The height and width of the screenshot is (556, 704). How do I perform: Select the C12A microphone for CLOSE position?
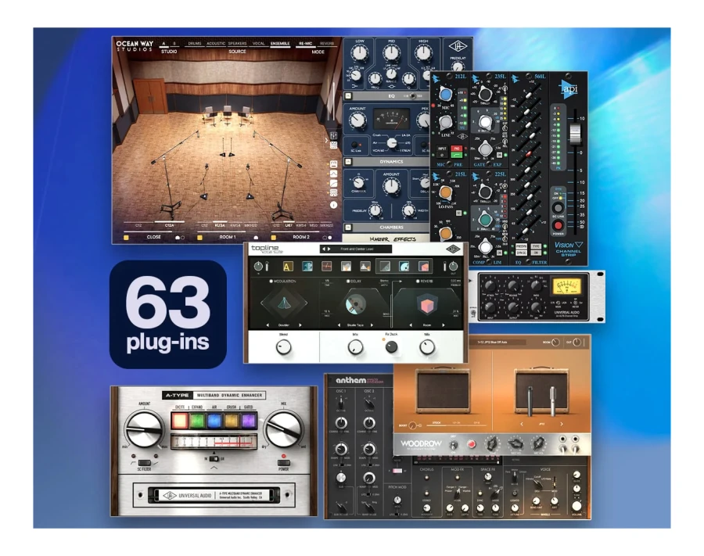click(169, 225)
